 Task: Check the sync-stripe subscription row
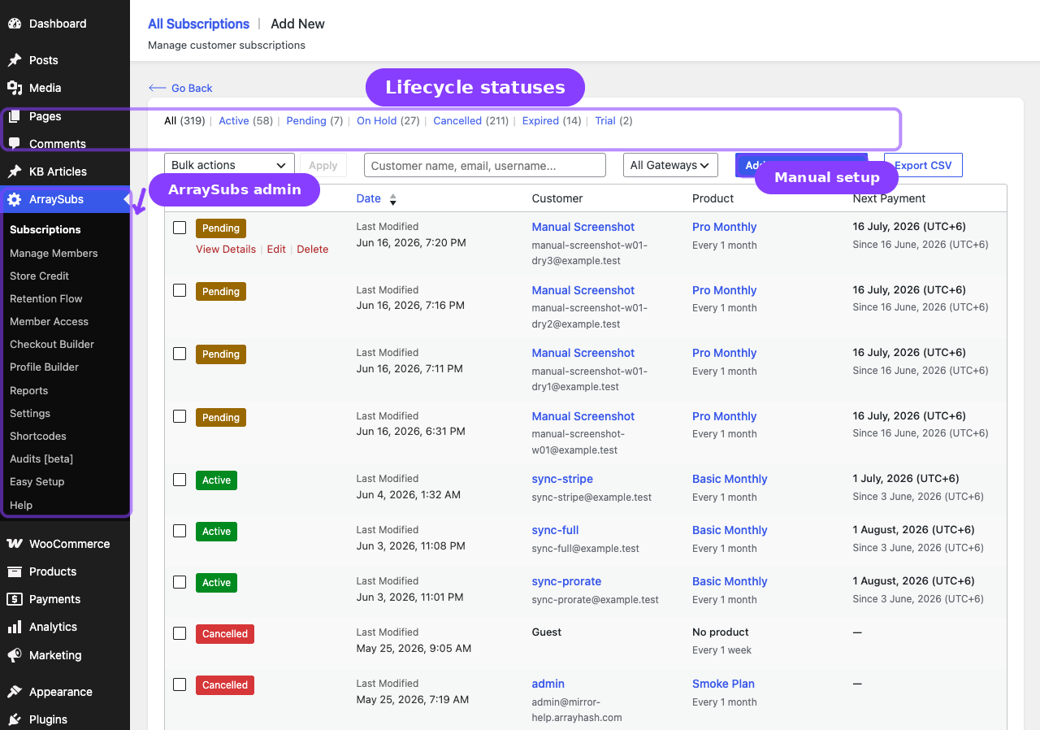click(180, 480)
